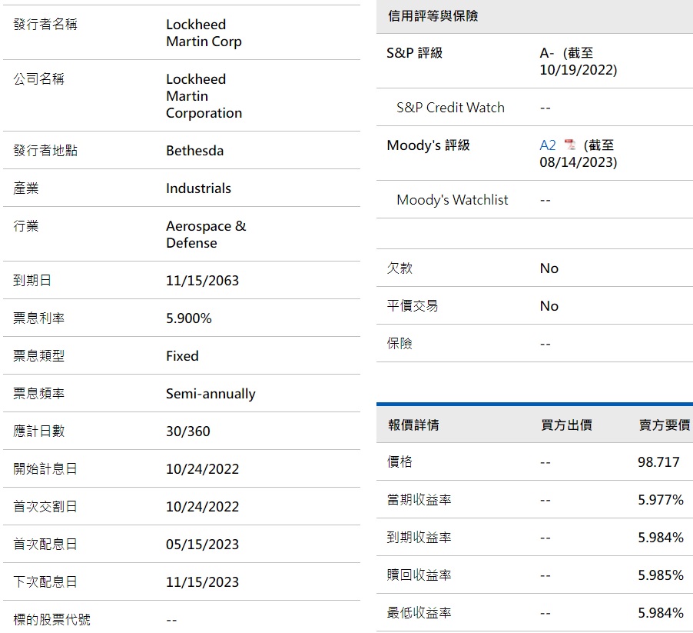Select the 買方出價 column header
The width and height of the screenshot is (693, 633).
[566, 425]
